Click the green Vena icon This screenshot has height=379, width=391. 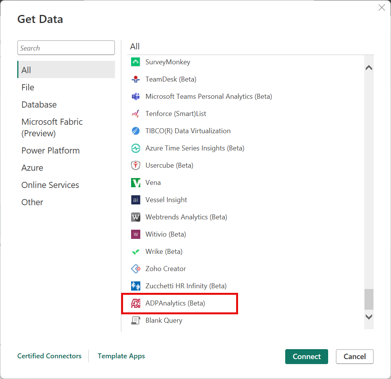[x=135, y=183]
